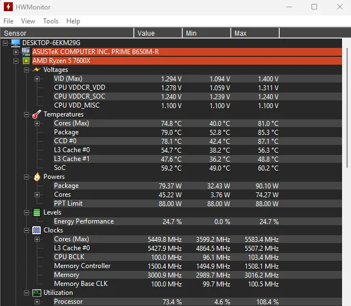The height and width of the screenshot is (306, 351).
Task: Click the Clocks waveform icon
Action: pyautogui.click(x=37, y=230)
